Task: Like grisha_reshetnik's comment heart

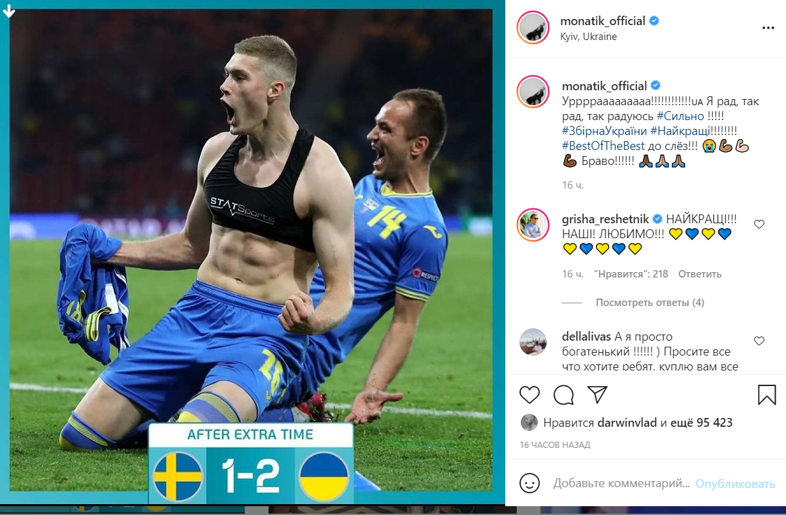Action: 759,224
